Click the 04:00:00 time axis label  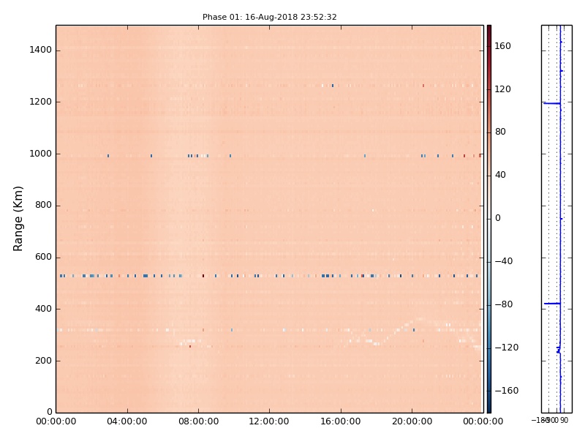pyautogui.click(x=127, y=421)
